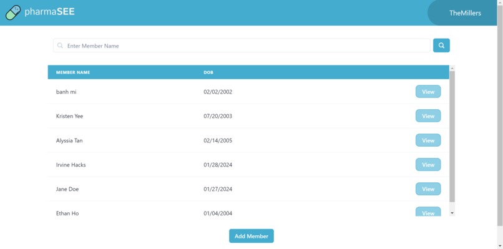503x249 pixels.
Task: Click the date 01/28/2024
Action: [x=218, y=165]
